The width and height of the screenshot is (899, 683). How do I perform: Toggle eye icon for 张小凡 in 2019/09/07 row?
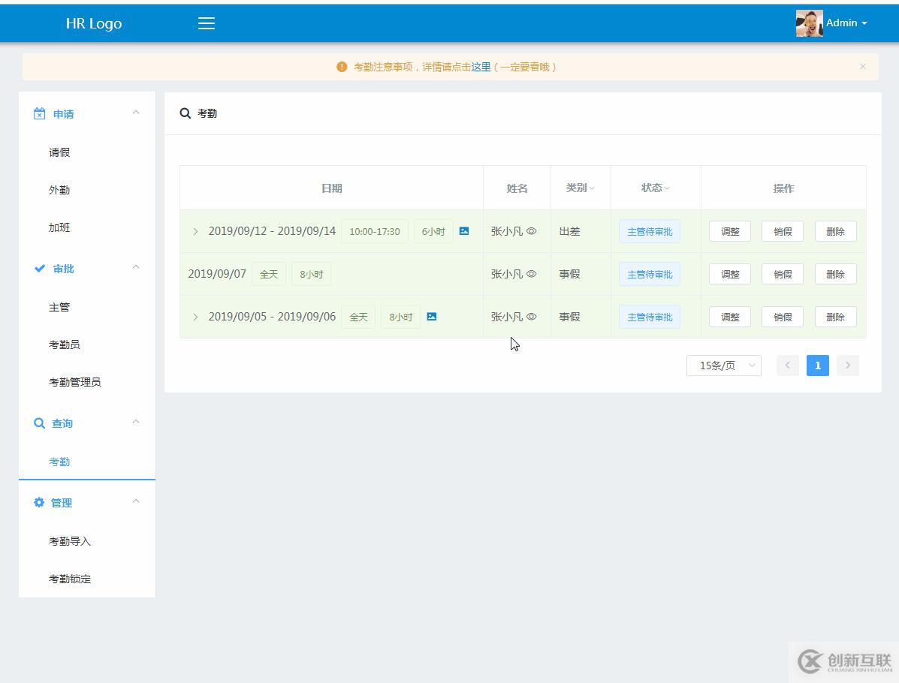(x=532, y=274)
